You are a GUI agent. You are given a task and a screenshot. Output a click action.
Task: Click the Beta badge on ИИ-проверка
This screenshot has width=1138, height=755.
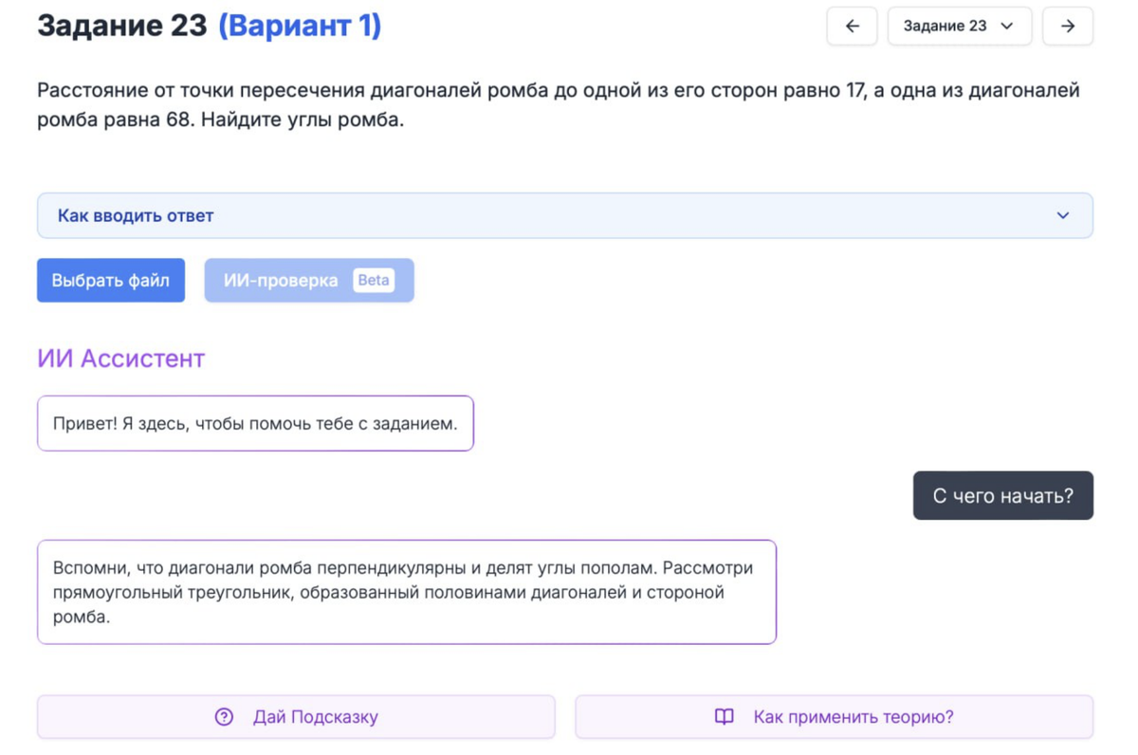374,280
